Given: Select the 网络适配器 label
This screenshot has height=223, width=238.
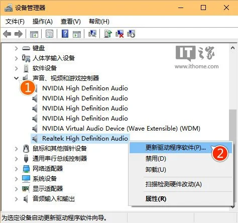Looking at the screenshot, I should 48,169.
